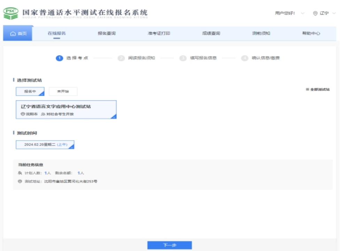Expand the 用户您好 user dropdown arrow
Viewport: 340px width, 251px height.
tap(302, 13)
